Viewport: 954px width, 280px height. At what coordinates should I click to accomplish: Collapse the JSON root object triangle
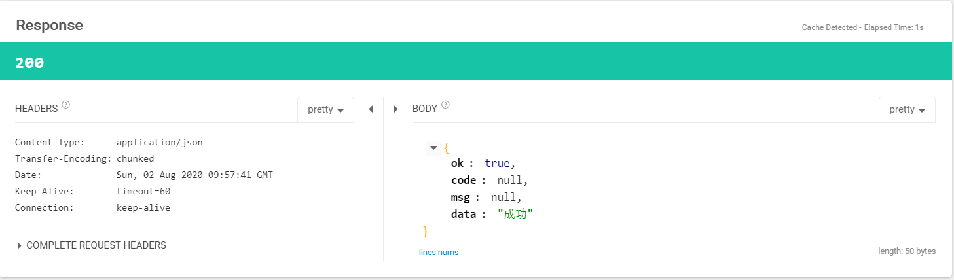click(433, 148)
